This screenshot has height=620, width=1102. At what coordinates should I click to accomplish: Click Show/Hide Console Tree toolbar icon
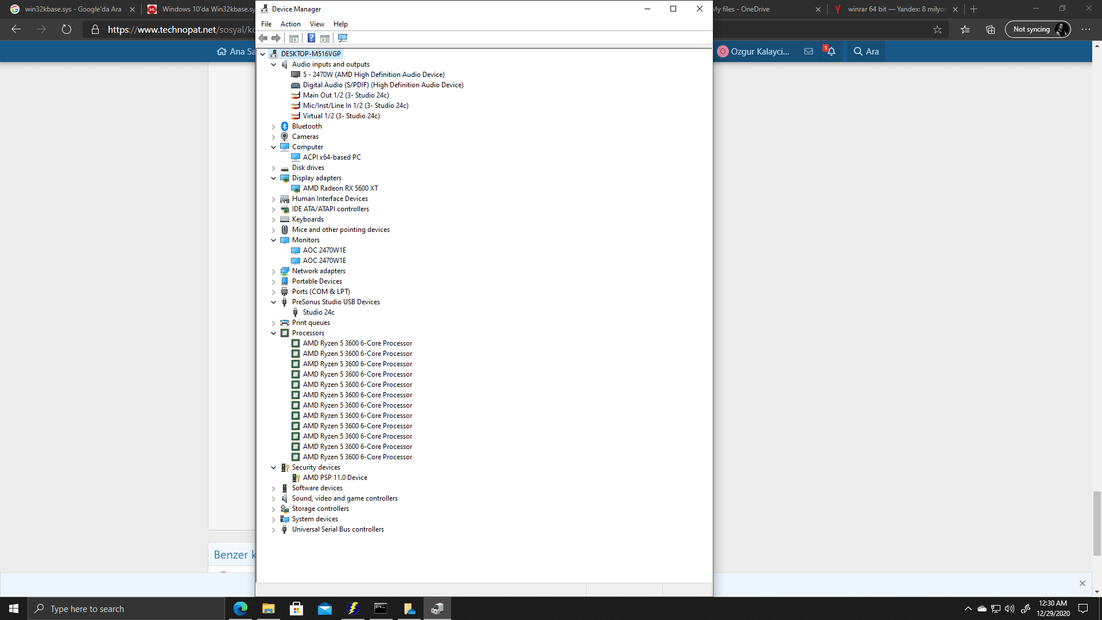coord(294,38)
